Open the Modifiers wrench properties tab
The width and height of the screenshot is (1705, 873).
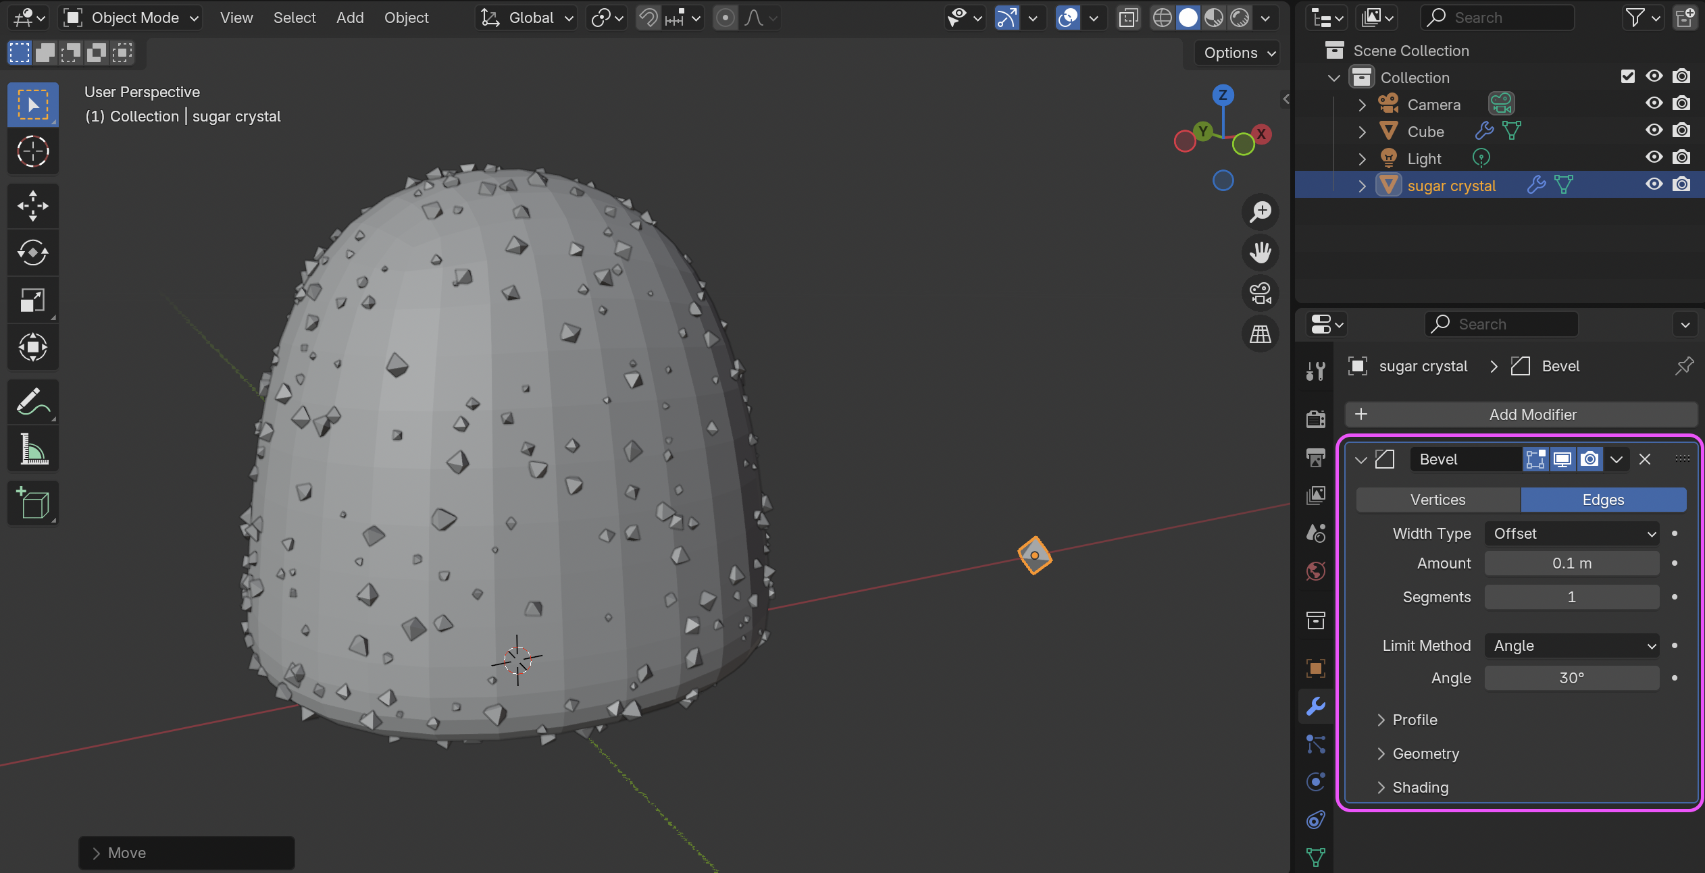[x=1315, y=707]
